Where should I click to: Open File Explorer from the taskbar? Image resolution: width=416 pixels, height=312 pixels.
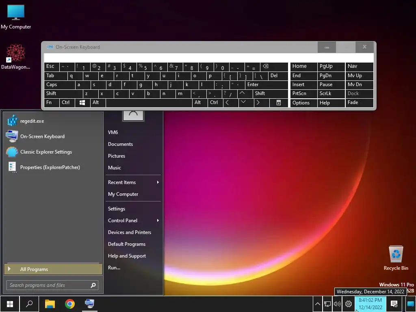coord(50,304)
